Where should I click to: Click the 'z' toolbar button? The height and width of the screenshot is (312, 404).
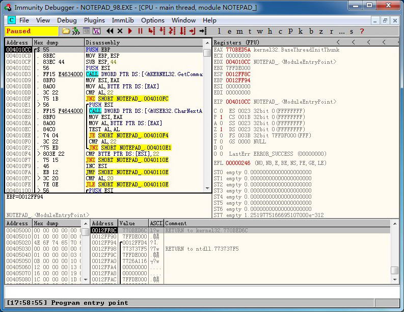click(321, 31)
